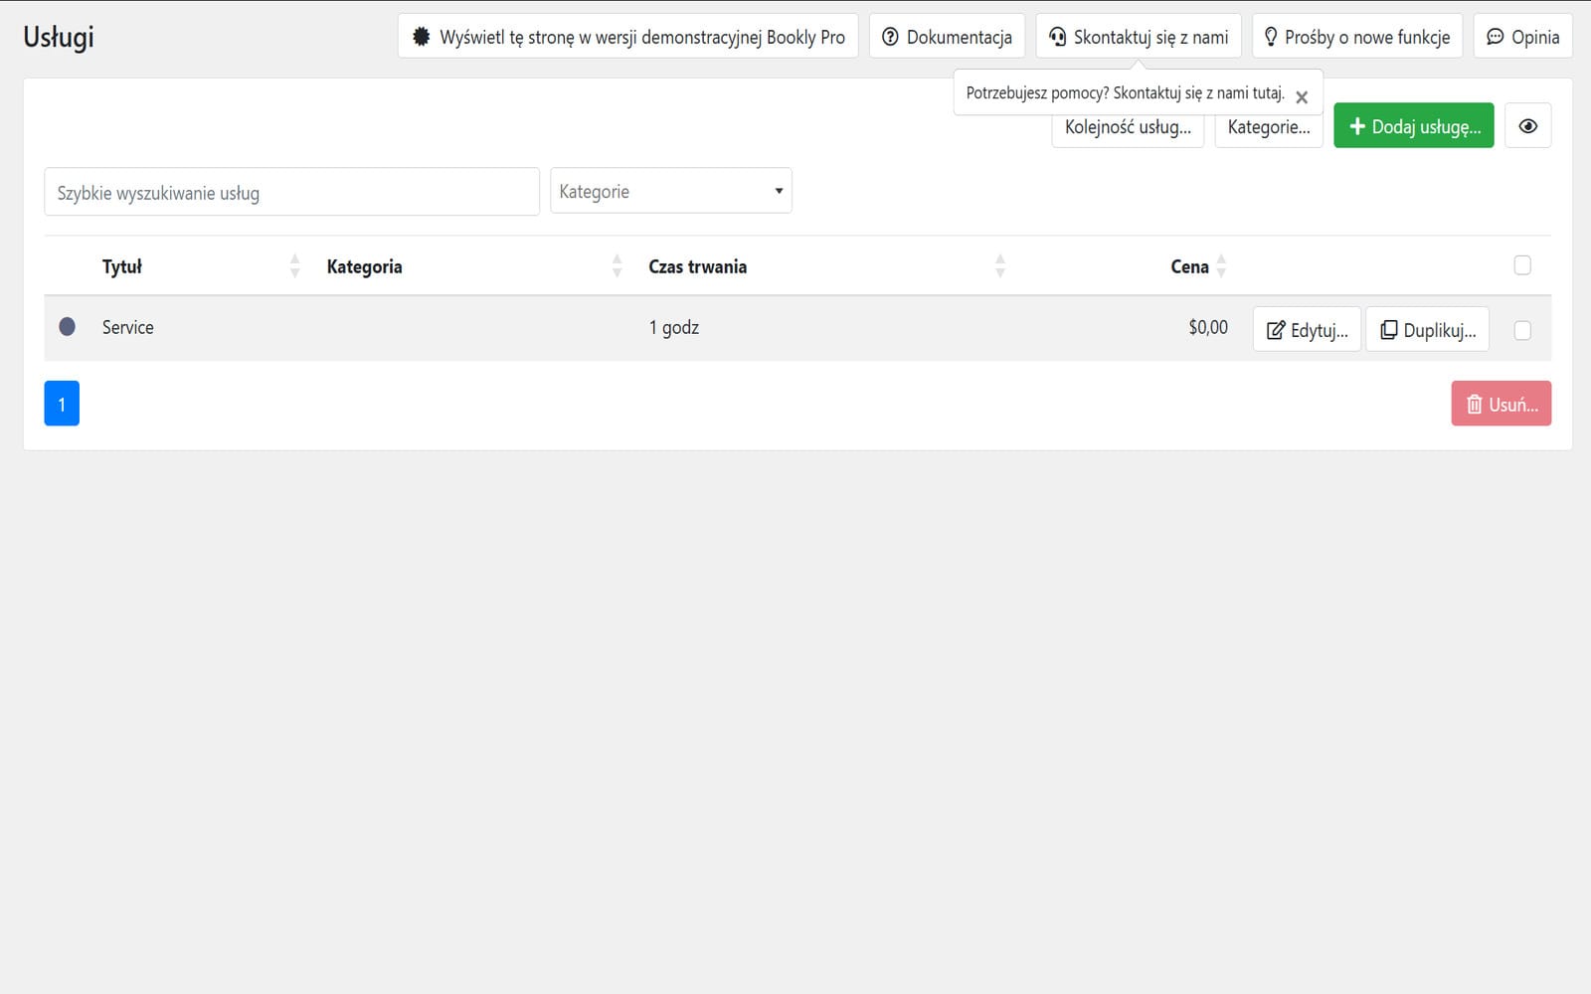The image size is (1591, 994).
Task: Click the green Dodaj usługę button
Action: click(x=1413, y=126)
